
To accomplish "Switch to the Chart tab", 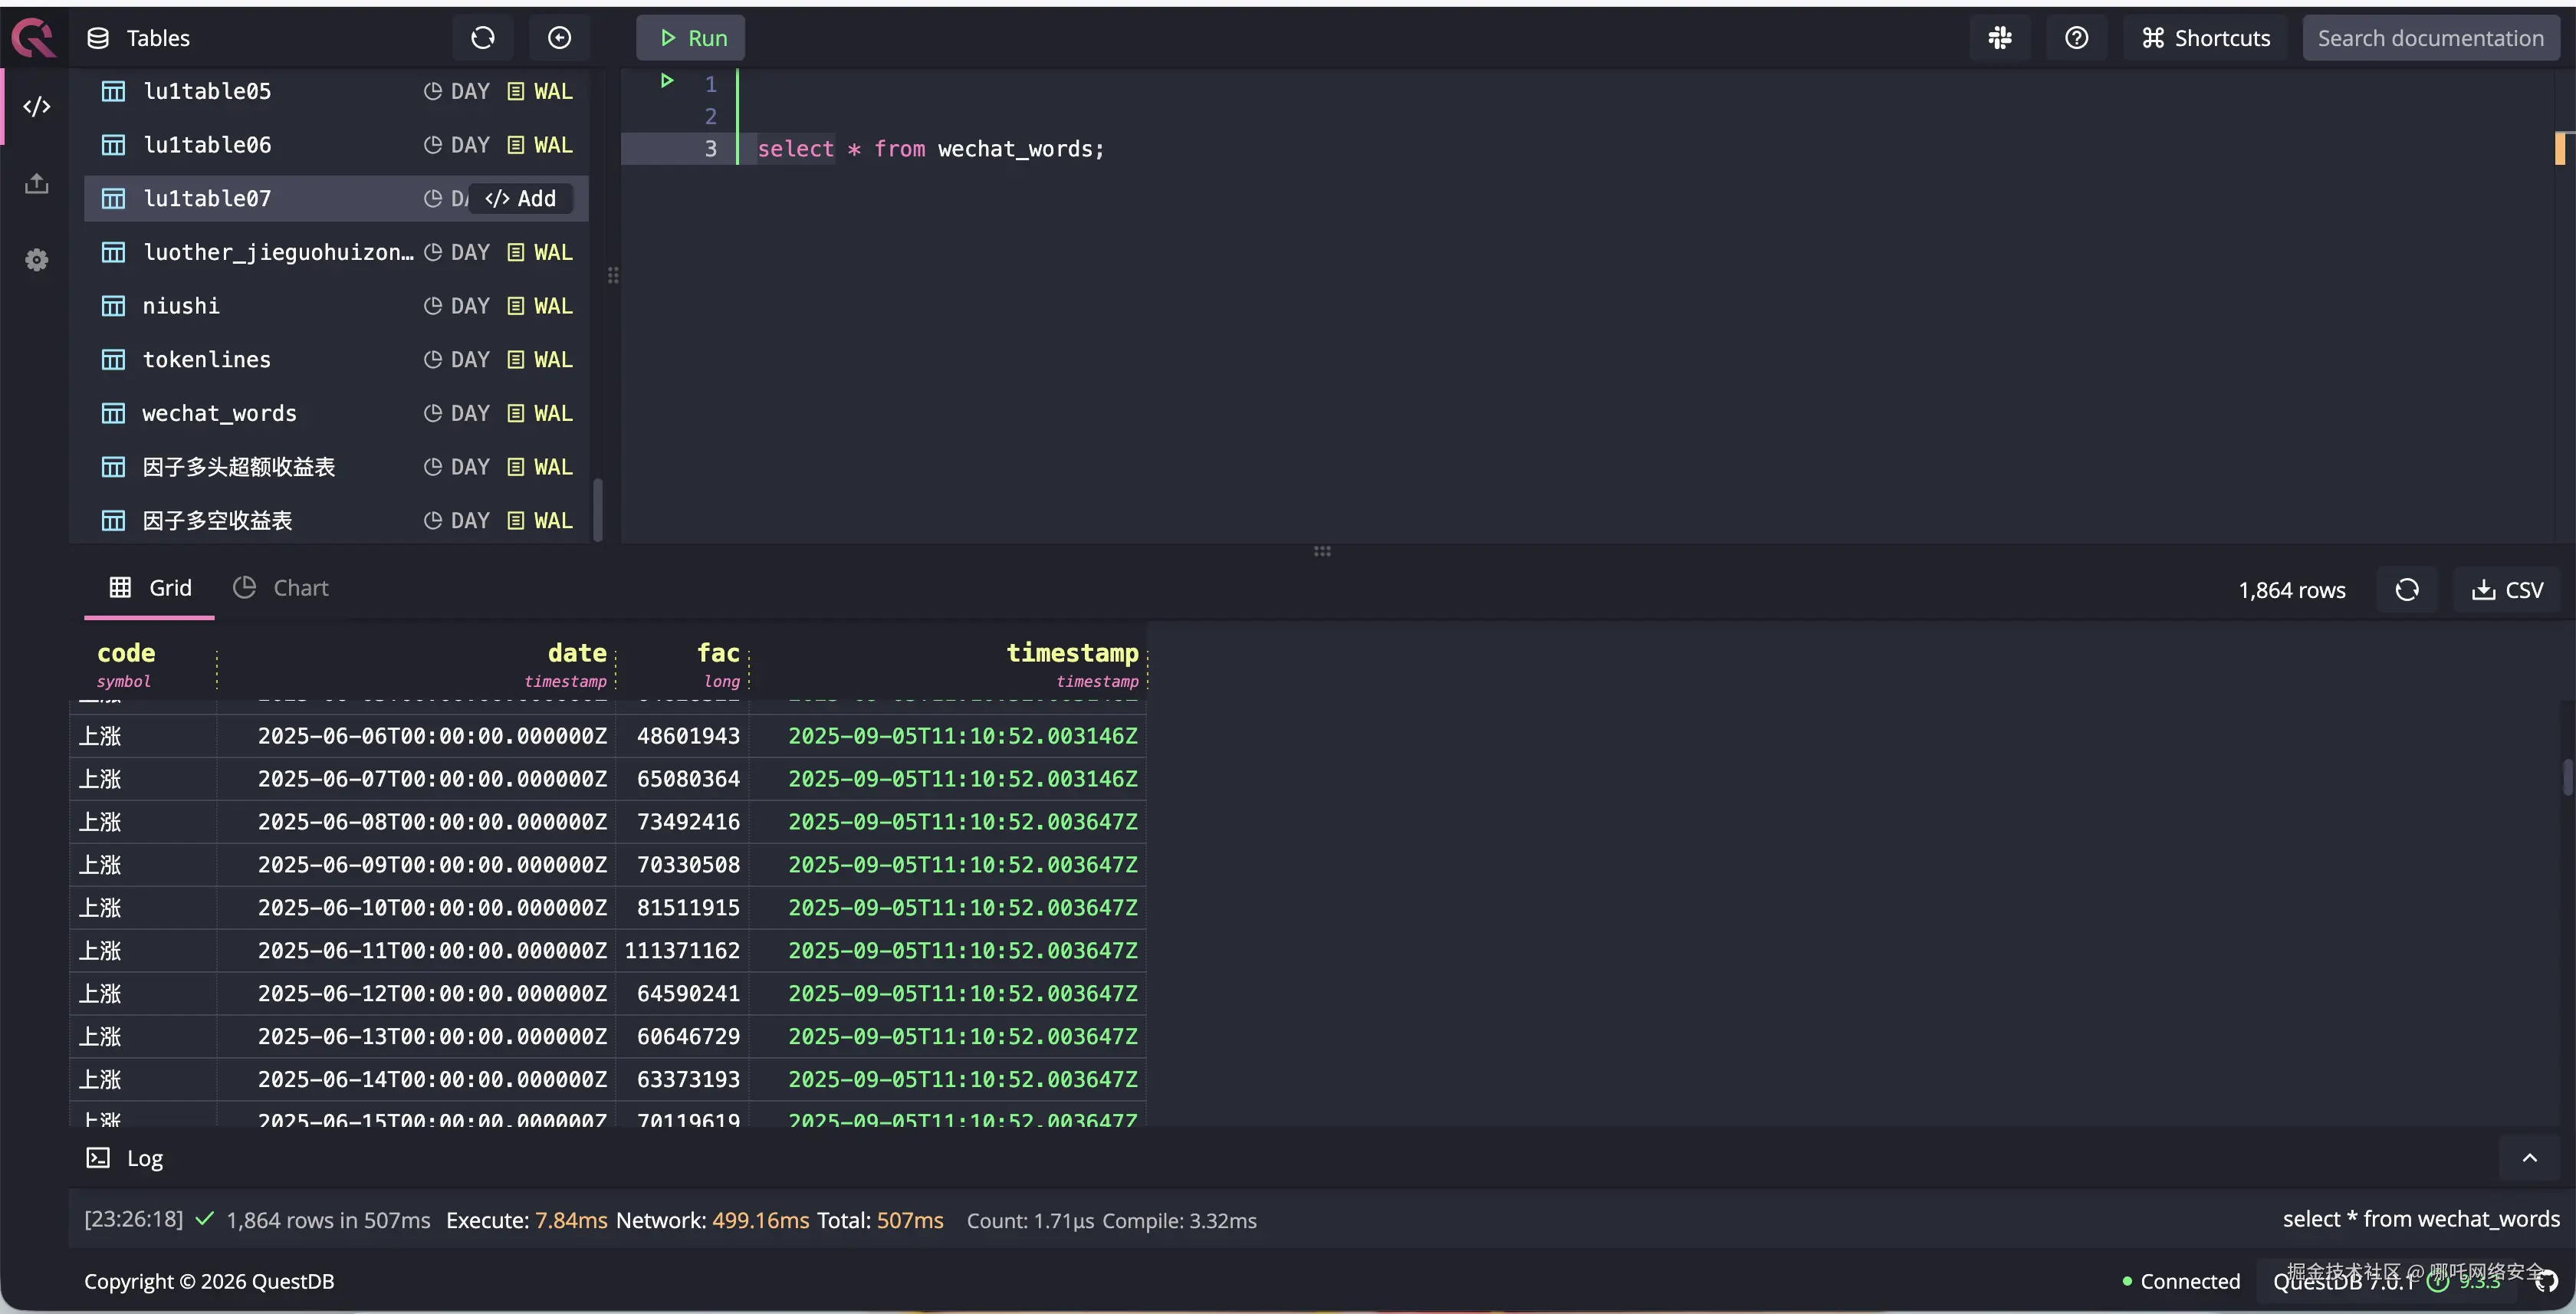I will pyautogui.click(x=281, y=588).
